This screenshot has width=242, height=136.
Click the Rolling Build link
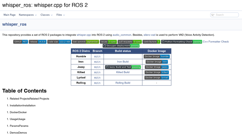point(123,83)
